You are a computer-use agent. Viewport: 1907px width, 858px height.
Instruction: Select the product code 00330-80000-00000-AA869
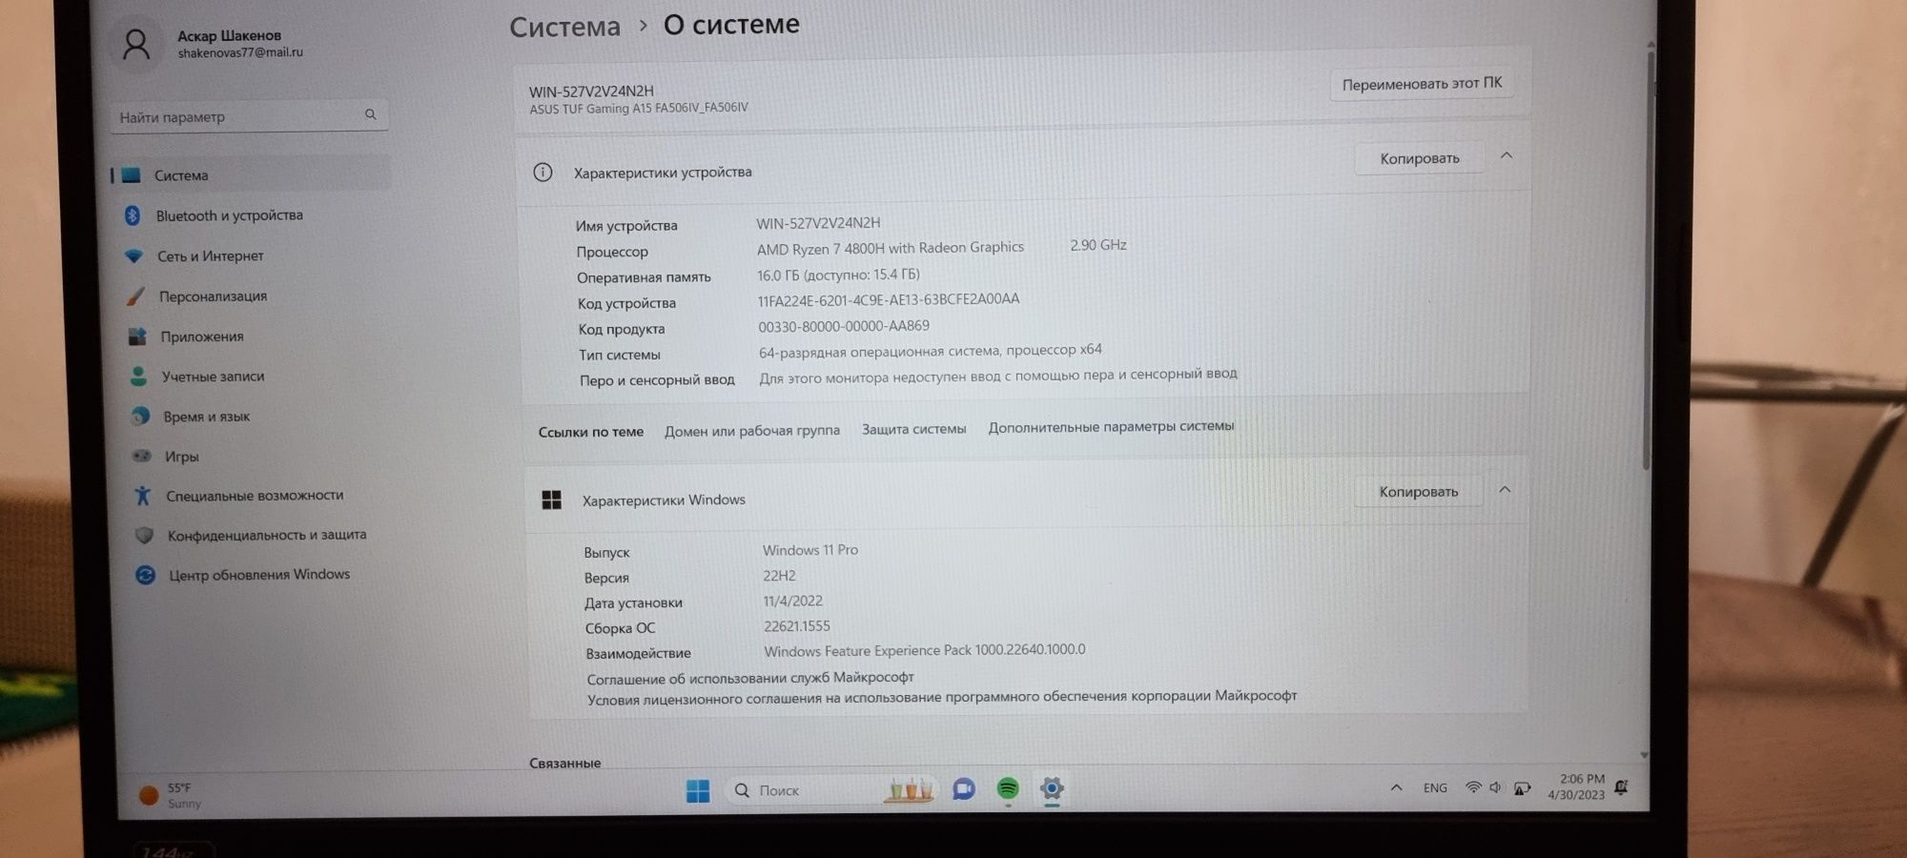(844, 326)
